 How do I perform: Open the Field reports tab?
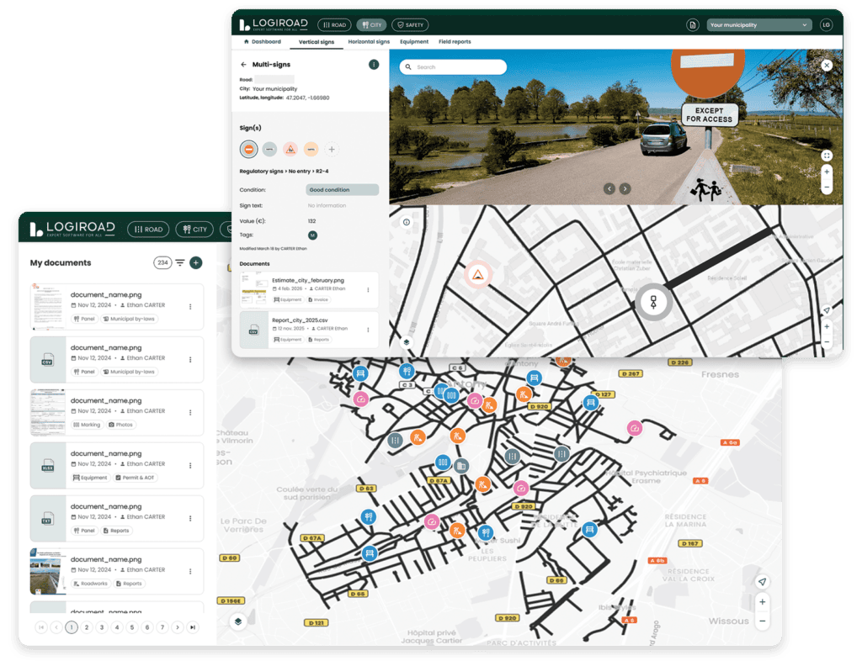coord(455,42)
